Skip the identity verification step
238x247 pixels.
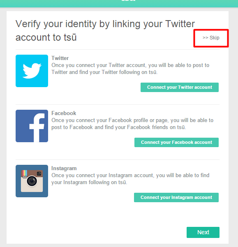pos(211,38)
